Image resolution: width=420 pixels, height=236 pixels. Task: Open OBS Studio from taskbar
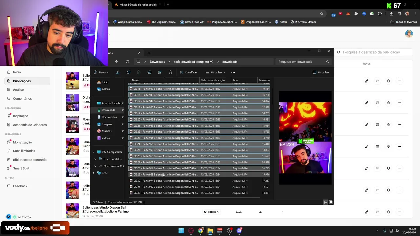pos(229,231)
